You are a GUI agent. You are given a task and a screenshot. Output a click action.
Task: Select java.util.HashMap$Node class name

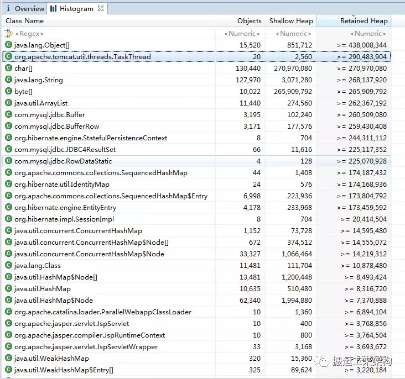[54, 301]
